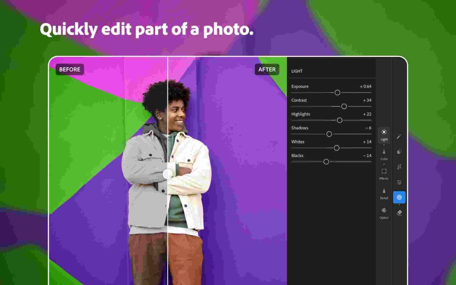Click the "Shadows" label text

(300, 128)
